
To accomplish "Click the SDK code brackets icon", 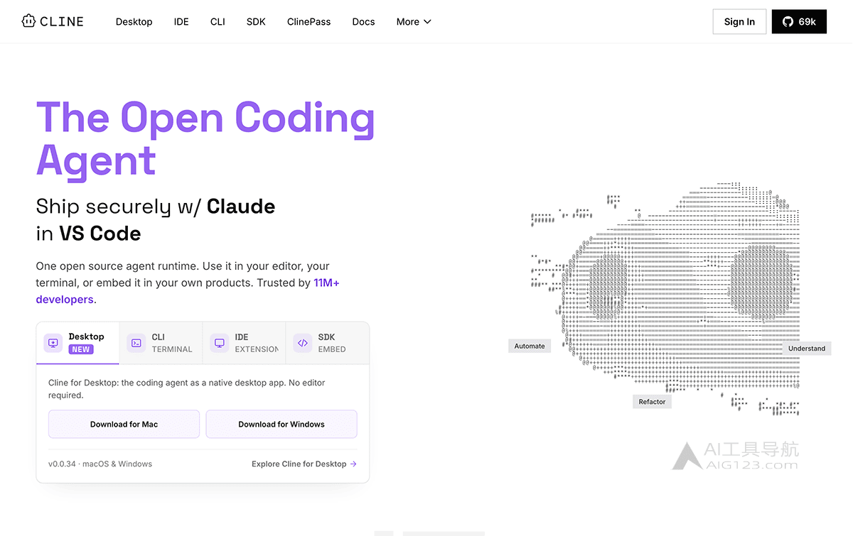I will tap(303, 343).
